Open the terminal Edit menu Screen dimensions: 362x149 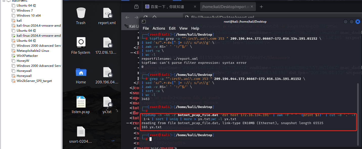172,28
